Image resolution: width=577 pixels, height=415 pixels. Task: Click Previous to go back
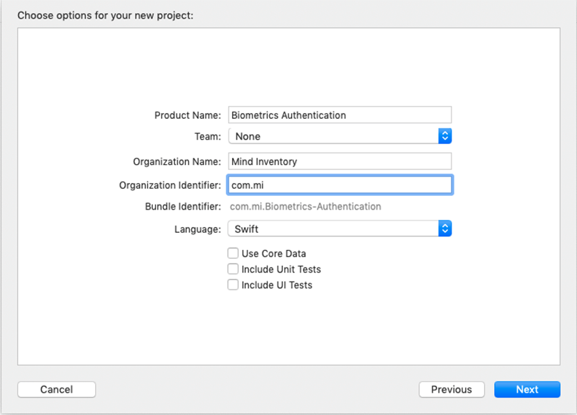452,389
